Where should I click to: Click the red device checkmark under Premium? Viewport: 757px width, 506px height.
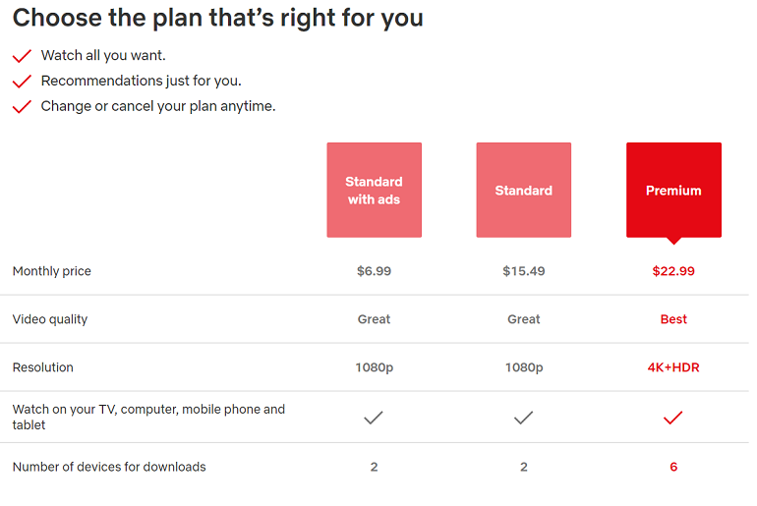pos(673,418)
